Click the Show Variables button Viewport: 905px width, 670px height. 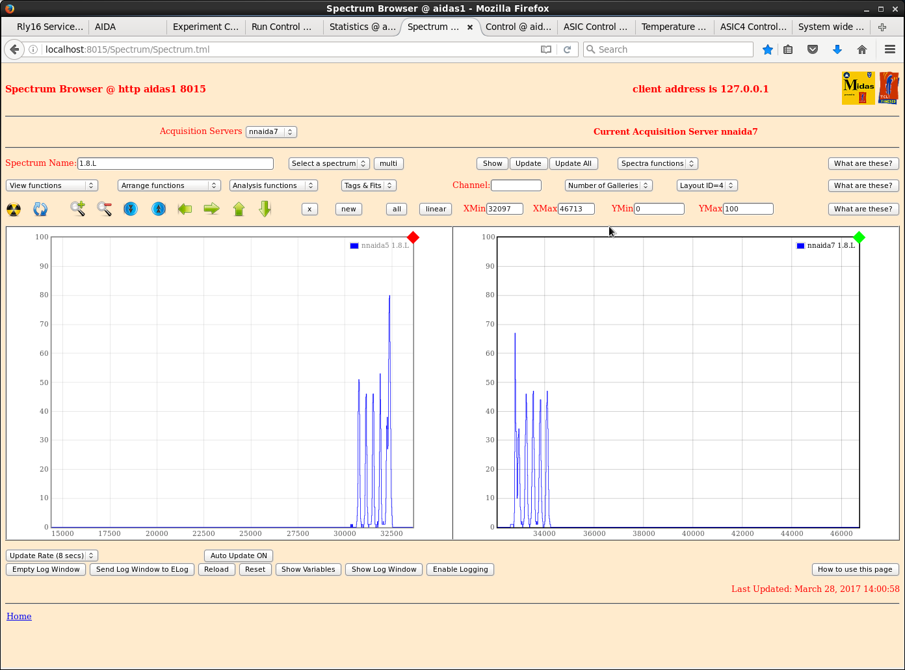[x=308, y=569]
